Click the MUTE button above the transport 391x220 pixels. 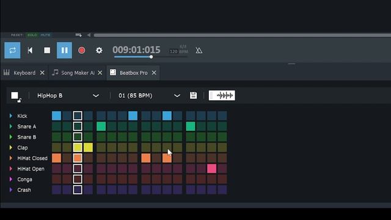click(45, 35)
